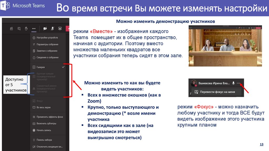Click the share content icon
The width and height of the screenshot is (269, 151).
coord(60,29)
